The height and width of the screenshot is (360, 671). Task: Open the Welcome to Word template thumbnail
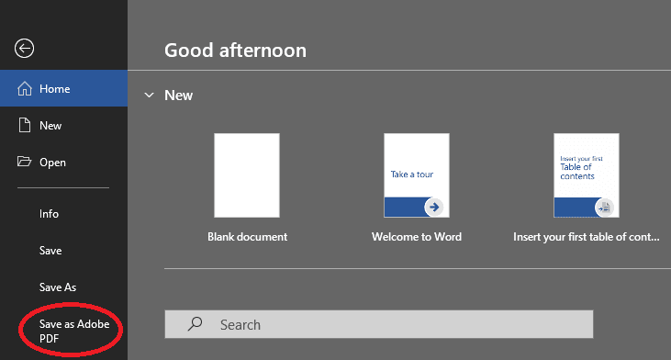point(417,175)
